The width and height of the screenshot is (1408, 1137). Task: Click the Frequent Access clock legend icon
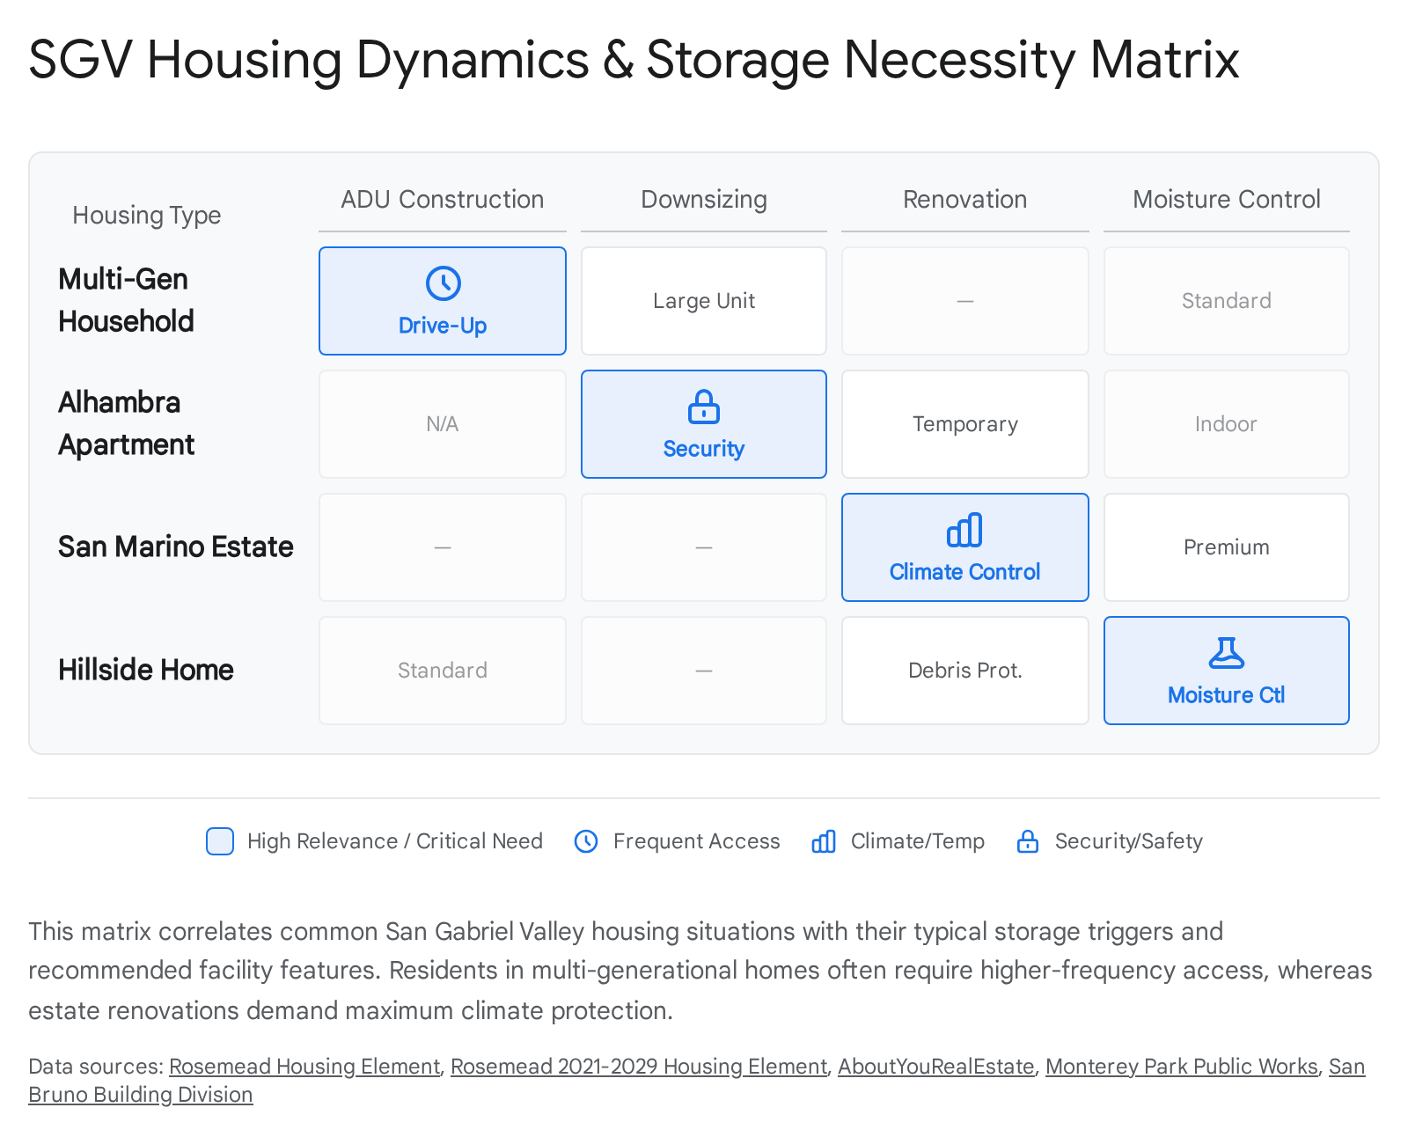pos(586,841)
